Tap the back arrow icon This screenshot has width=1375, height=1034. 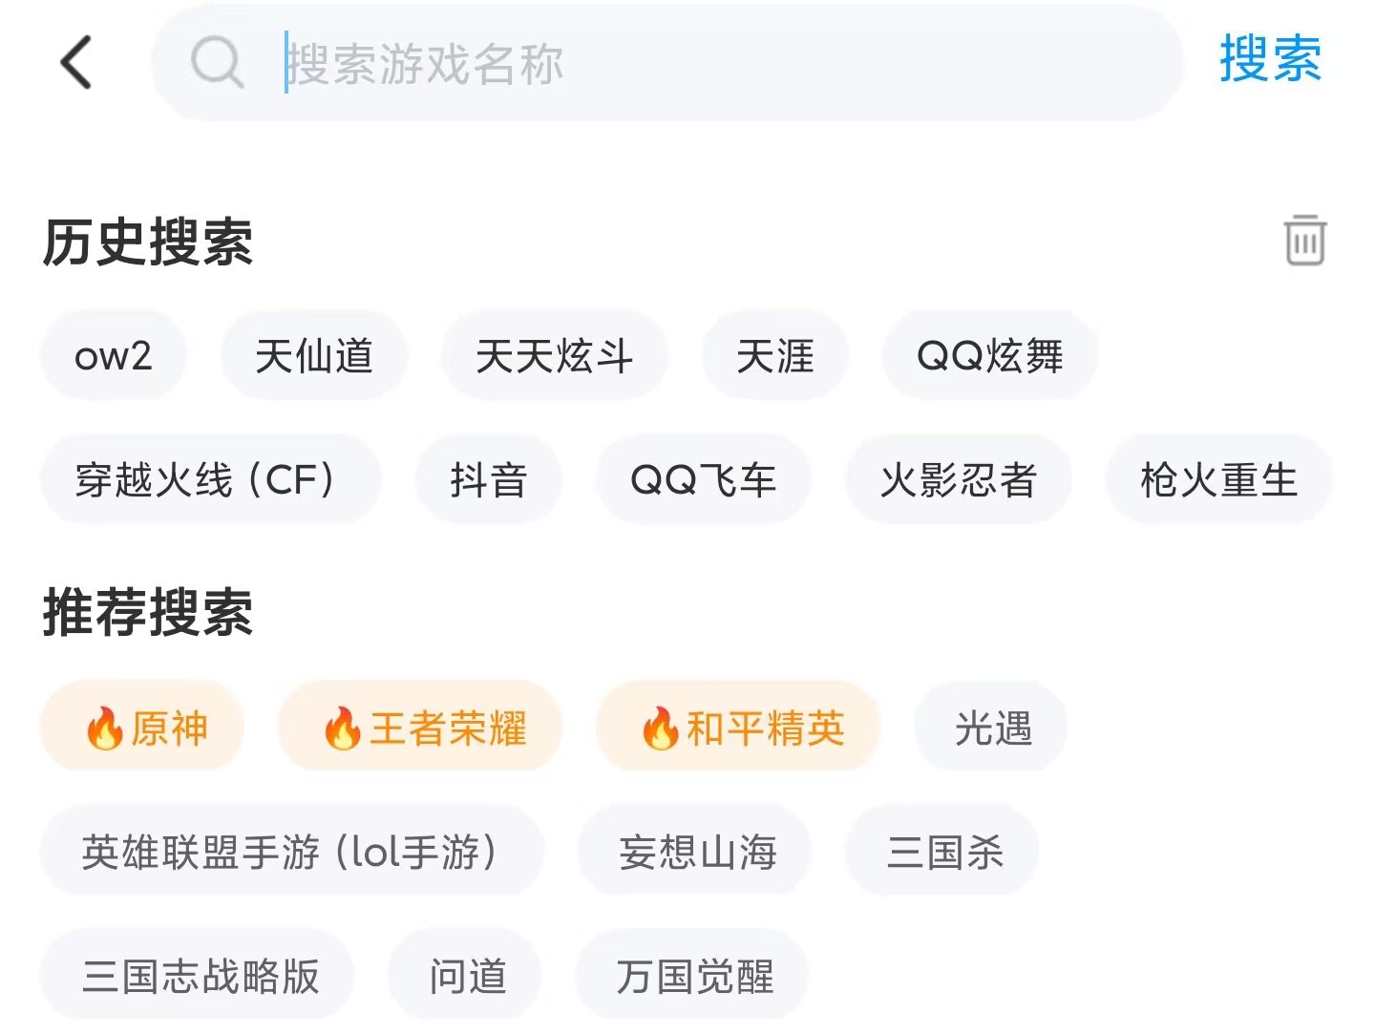[x=75, y=63]
